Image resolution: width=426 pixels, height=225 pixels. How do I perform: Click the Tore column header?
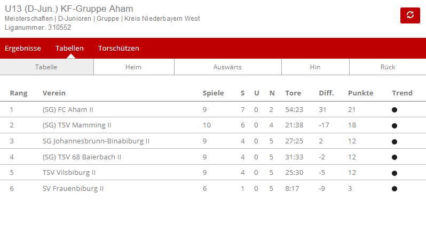pyautogui.click(x=293, y=93)
